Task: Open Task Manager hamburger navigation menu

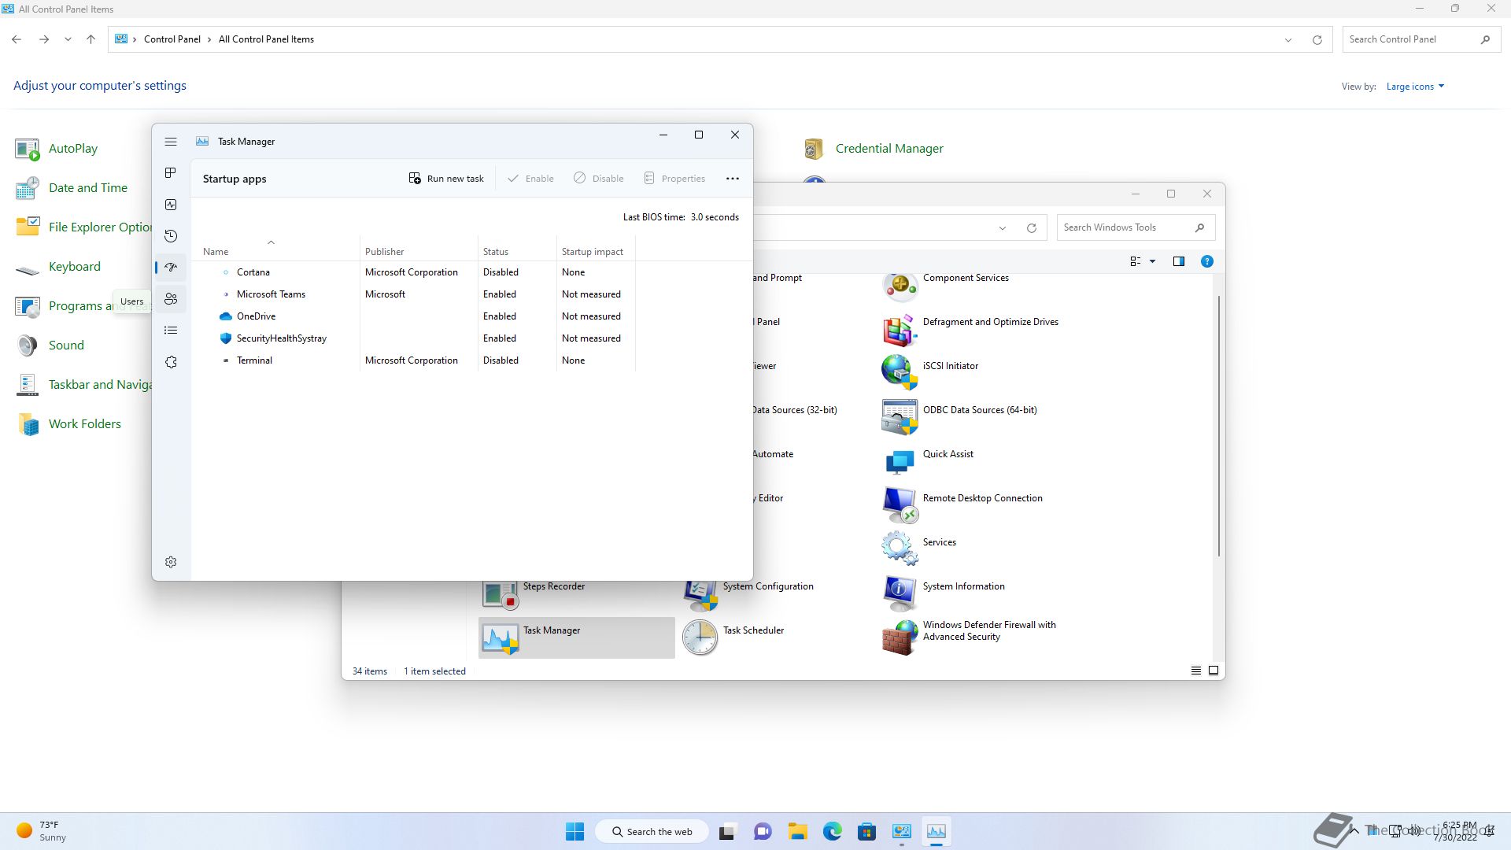Action: [x=171, y=142]
